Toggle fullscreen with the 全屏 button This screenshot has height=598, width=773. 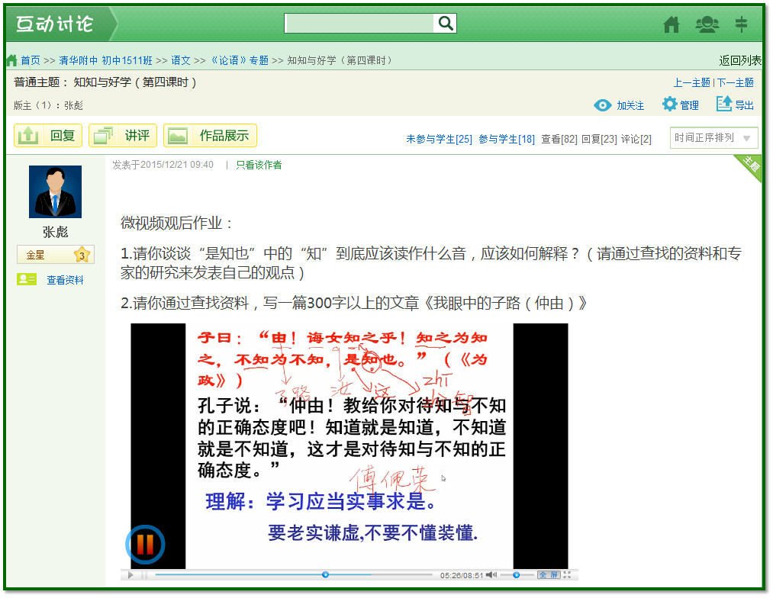tap(549, 574)
